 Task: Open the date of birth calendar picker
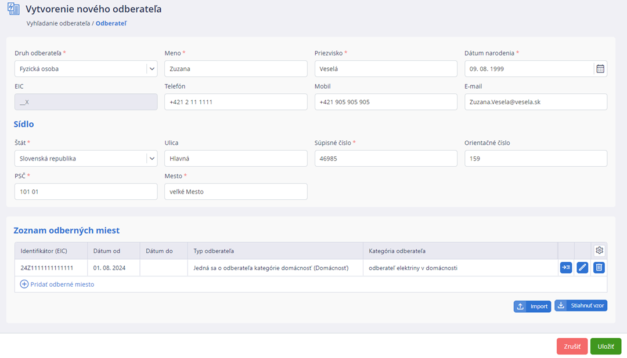click(x=600, y=69)
